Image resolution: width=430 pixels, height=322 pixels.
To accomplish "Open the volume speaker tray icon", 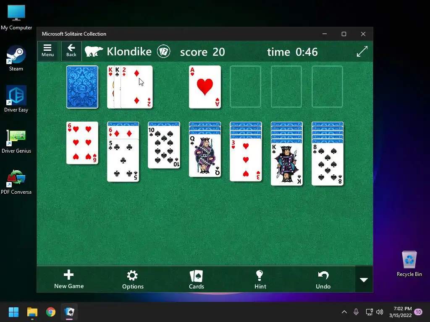I will click(x=380, y=312).
